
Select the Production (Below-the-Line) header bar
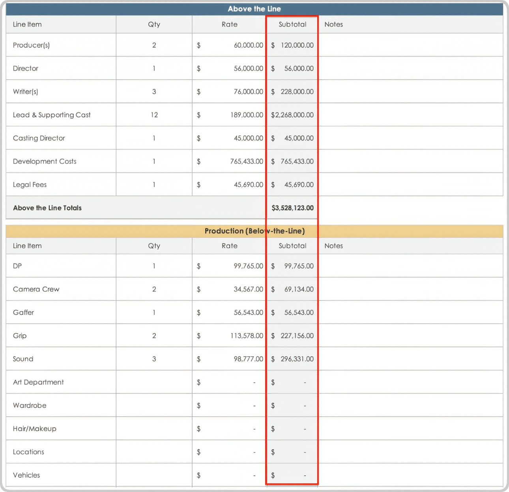[254, 231]
